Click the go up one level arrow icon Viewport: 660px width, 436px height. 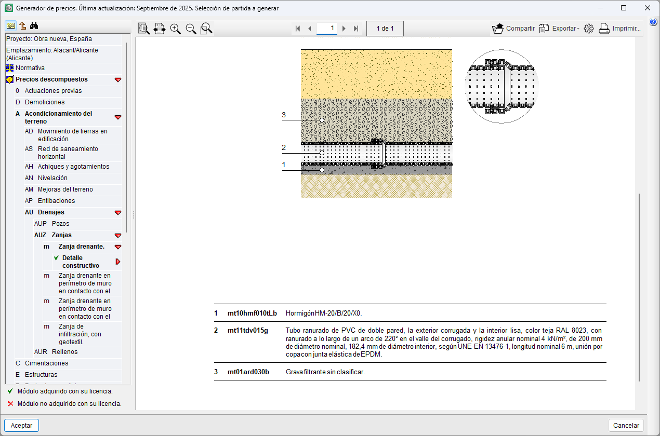(23, 26)
